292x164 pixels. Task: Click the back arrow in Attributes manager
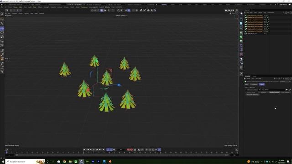pyautogui.click(x=275, y=79)
